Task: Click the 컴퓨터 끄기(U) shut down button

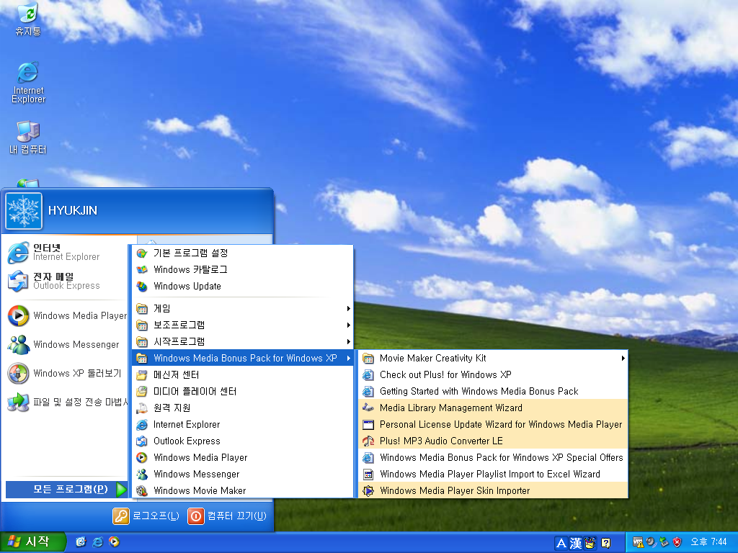Action: (x=227, y=516)
